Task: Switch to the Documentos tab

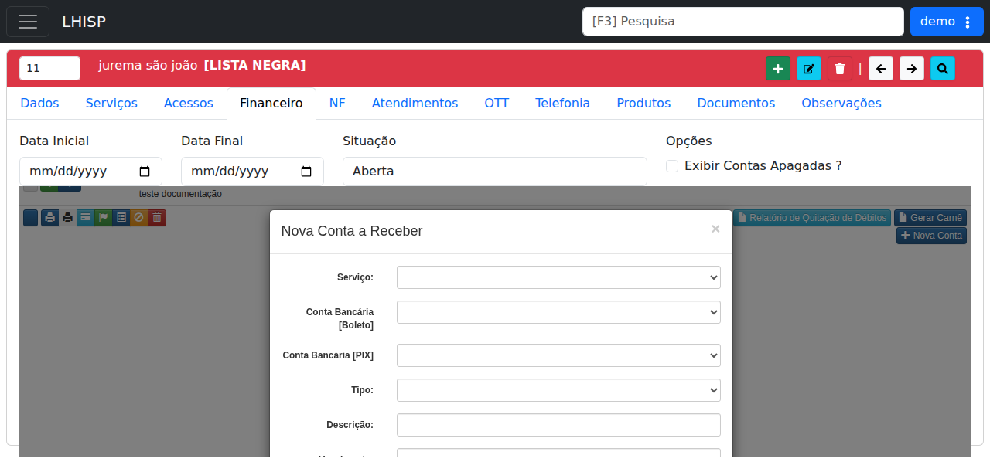Action: tap(736, 104)
